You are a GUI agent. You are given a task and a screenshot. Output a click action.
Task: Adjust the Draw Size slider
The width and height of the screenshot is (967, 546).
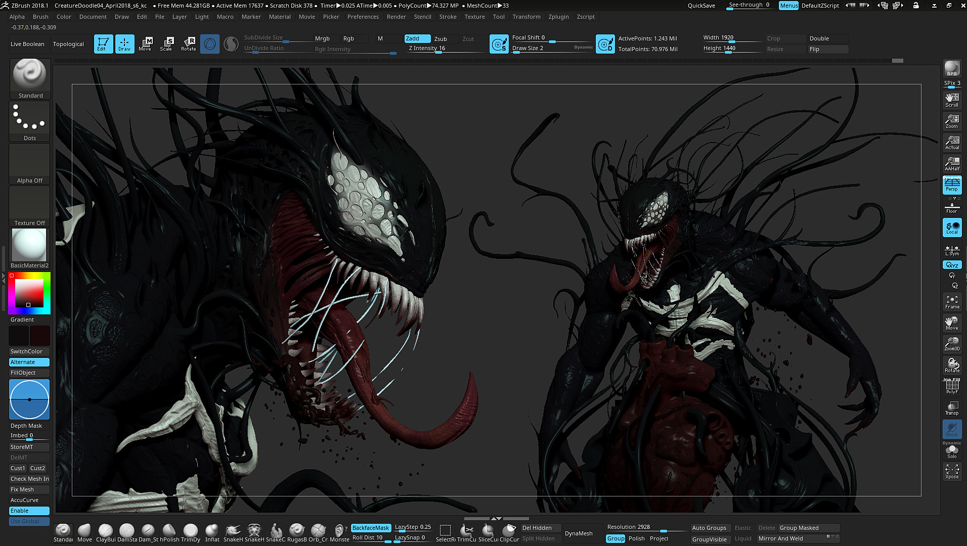click(551, 49)
